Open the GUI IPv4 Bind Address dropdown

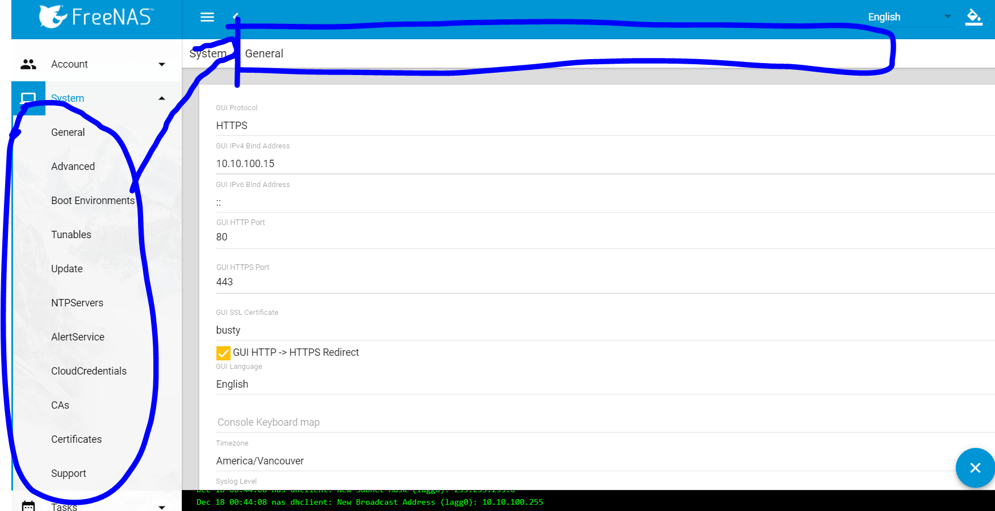point(605,164)
